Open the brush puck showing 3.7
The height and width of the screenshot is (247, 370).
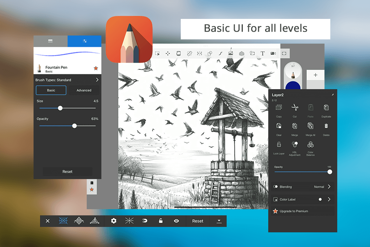click(x=293, y=71)
